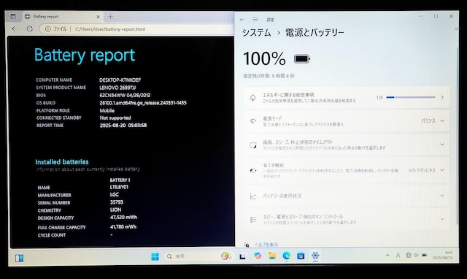Click the 62CN34WW BIOS value
This screenshot has height=279, width=467.
125,96
